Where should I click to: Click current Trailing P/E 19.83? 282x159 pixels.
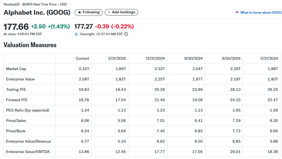(84, 90)
